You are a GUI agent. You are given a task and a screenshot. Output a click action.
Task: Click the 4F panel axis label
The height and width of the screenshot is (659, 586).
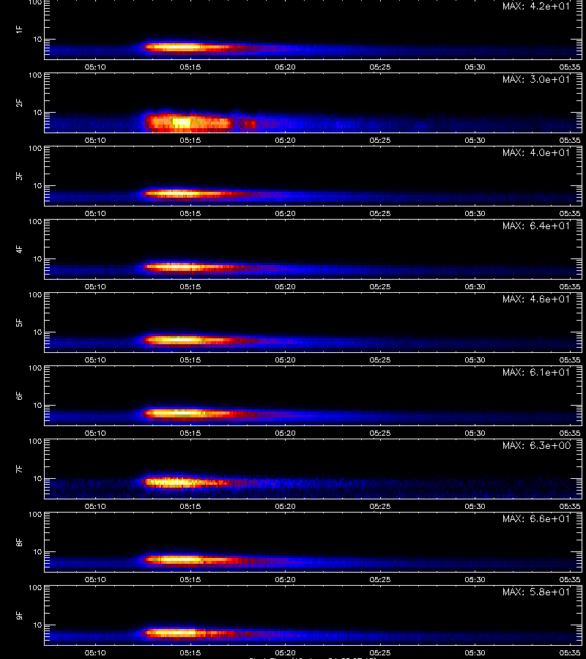click(x=19, y=249)
